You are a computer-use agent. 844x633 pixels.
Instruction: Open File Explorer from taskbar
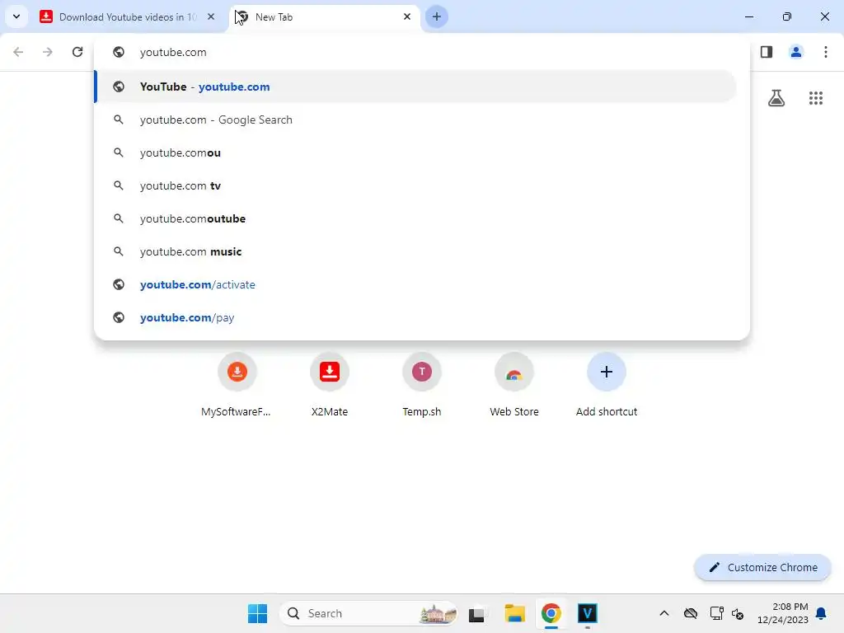click(514, 613)
